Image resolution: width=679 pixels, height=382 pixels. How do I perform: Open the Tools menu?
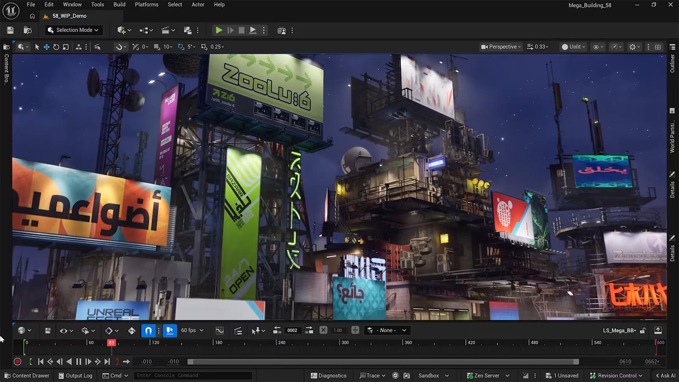[98, 5]
